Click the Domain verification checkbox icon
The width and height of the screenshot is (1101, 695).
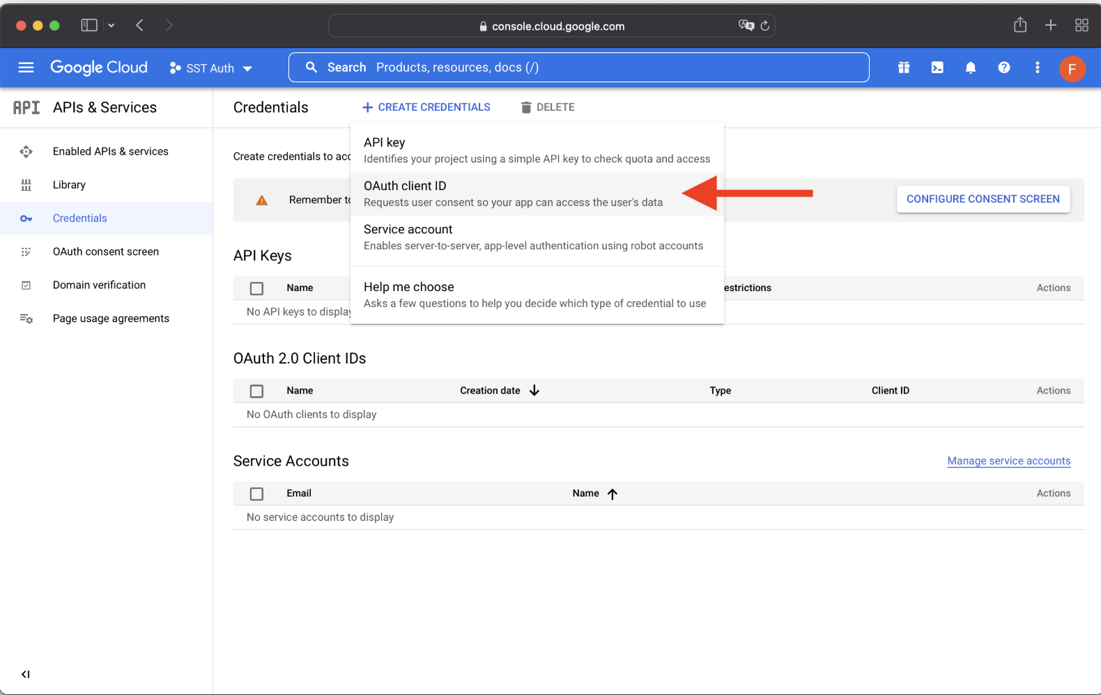point(26,286)
